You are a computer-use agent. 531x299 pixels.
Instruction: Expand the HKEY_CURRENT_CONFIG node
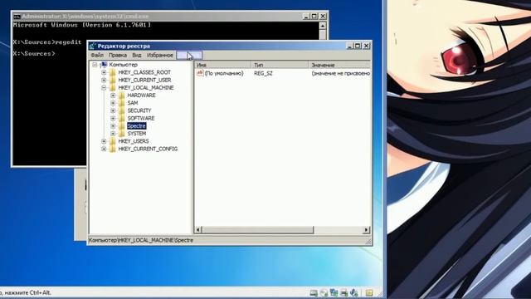pos(104,149)
